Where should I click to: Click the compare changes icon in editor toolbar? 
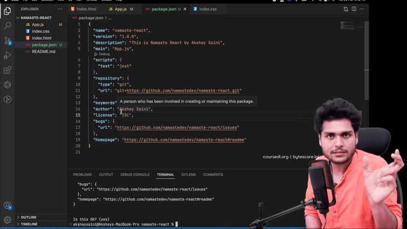345,9
